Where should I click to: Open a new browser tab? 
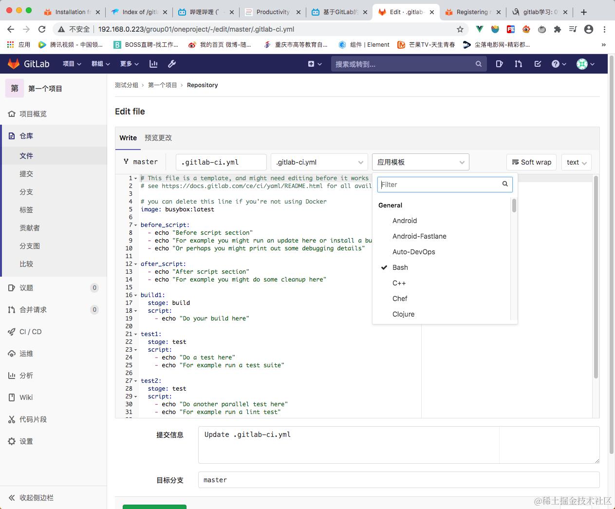[584, 12]
